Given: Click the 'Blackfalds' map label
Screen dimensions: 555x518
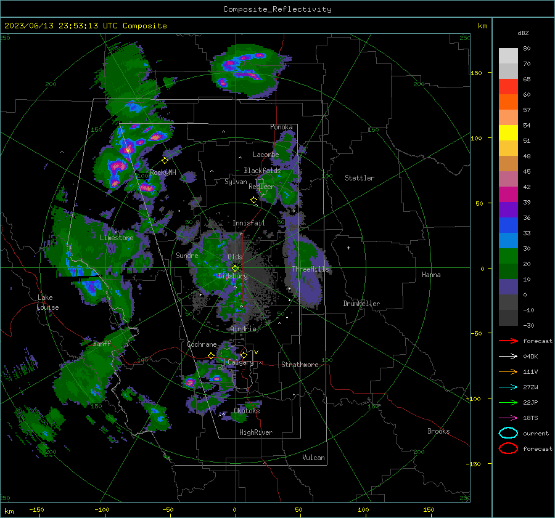Looking at the screenshot, I should point(262,171).
